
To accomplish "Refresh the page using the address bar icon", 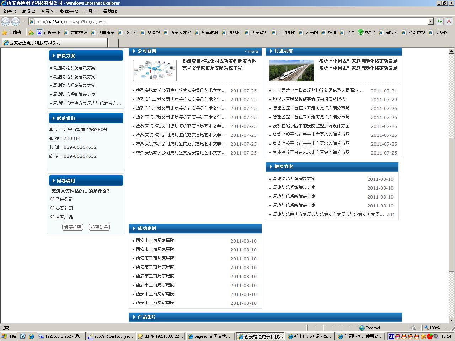I will pyautogui.click(x=440, y=21).
